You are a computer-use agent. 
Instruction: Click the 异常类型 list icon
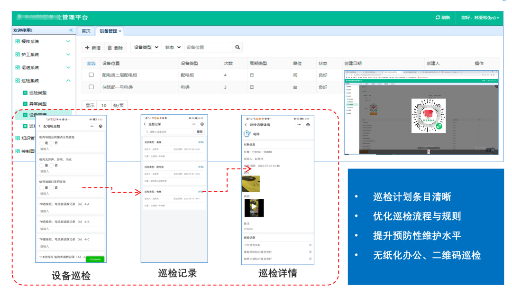tap(25, 103)
